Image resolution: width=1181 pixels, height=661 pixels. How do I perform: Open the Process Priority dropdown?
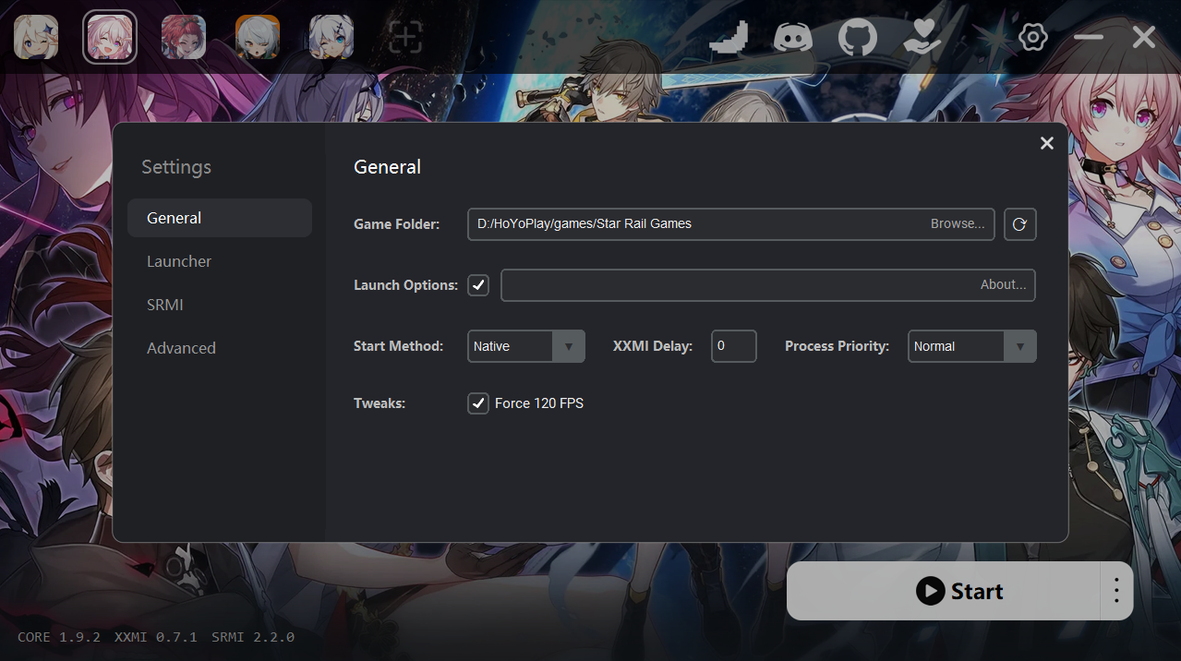click(972, 346)
